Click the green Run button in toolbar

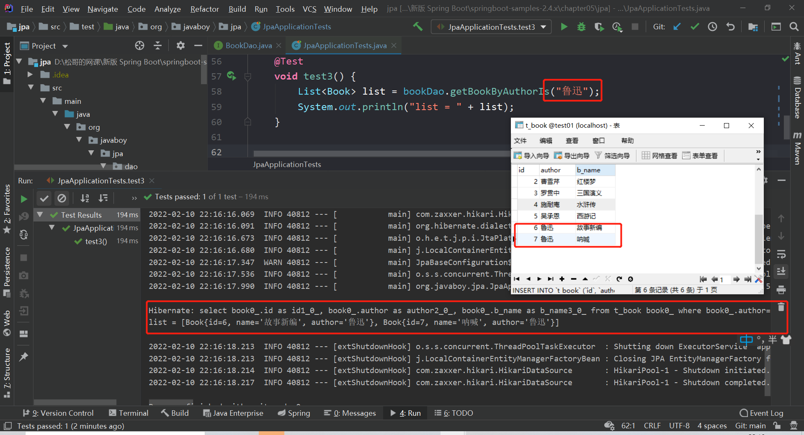[x=564, y=27]
